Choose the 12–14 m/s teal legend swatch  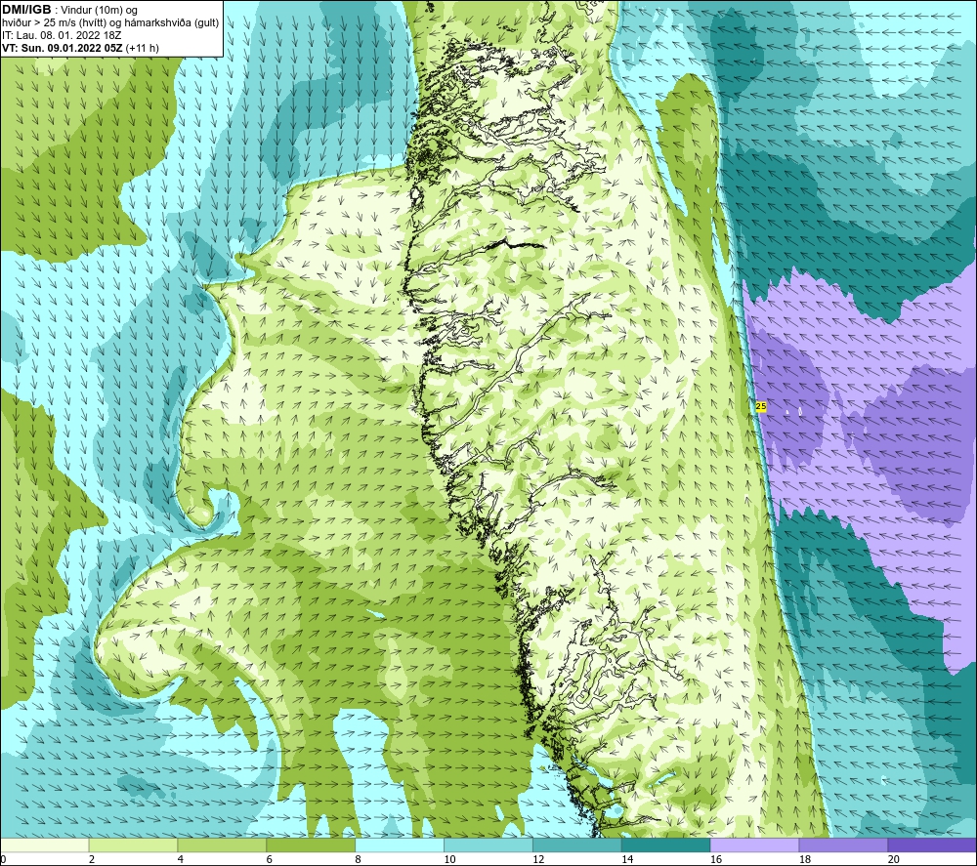pos(577,845)
